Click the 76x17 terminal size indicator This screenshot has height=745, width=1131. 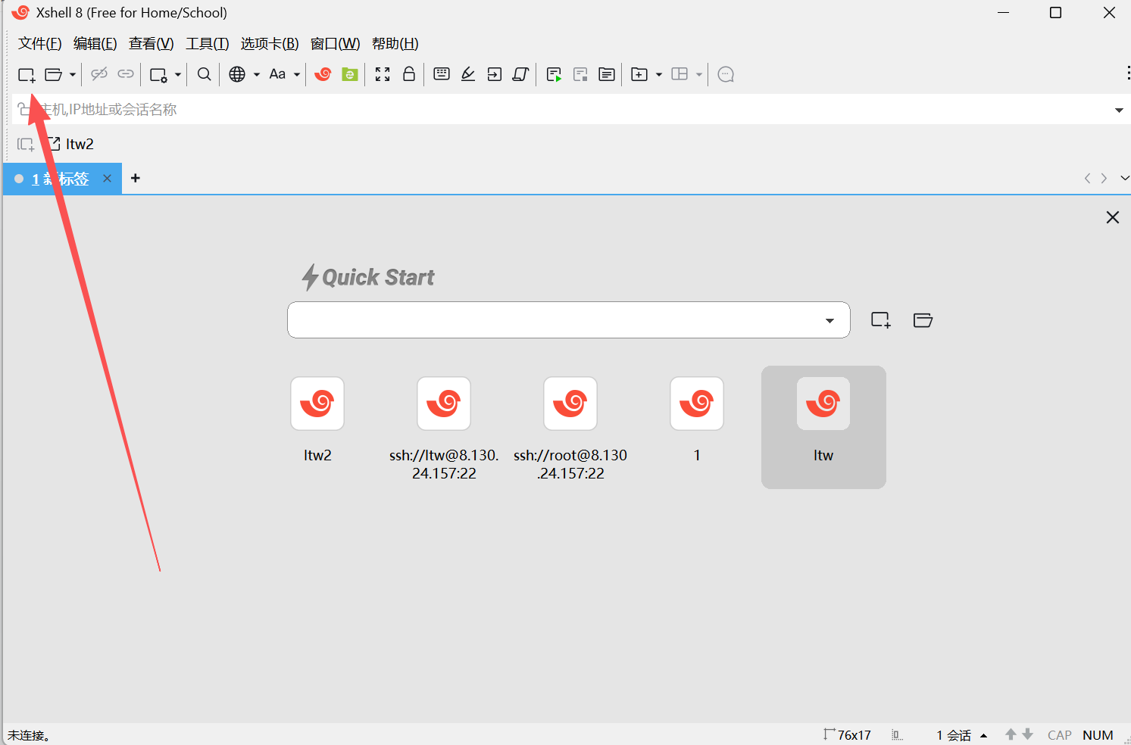pyautogui.click(x=847, y=735)
